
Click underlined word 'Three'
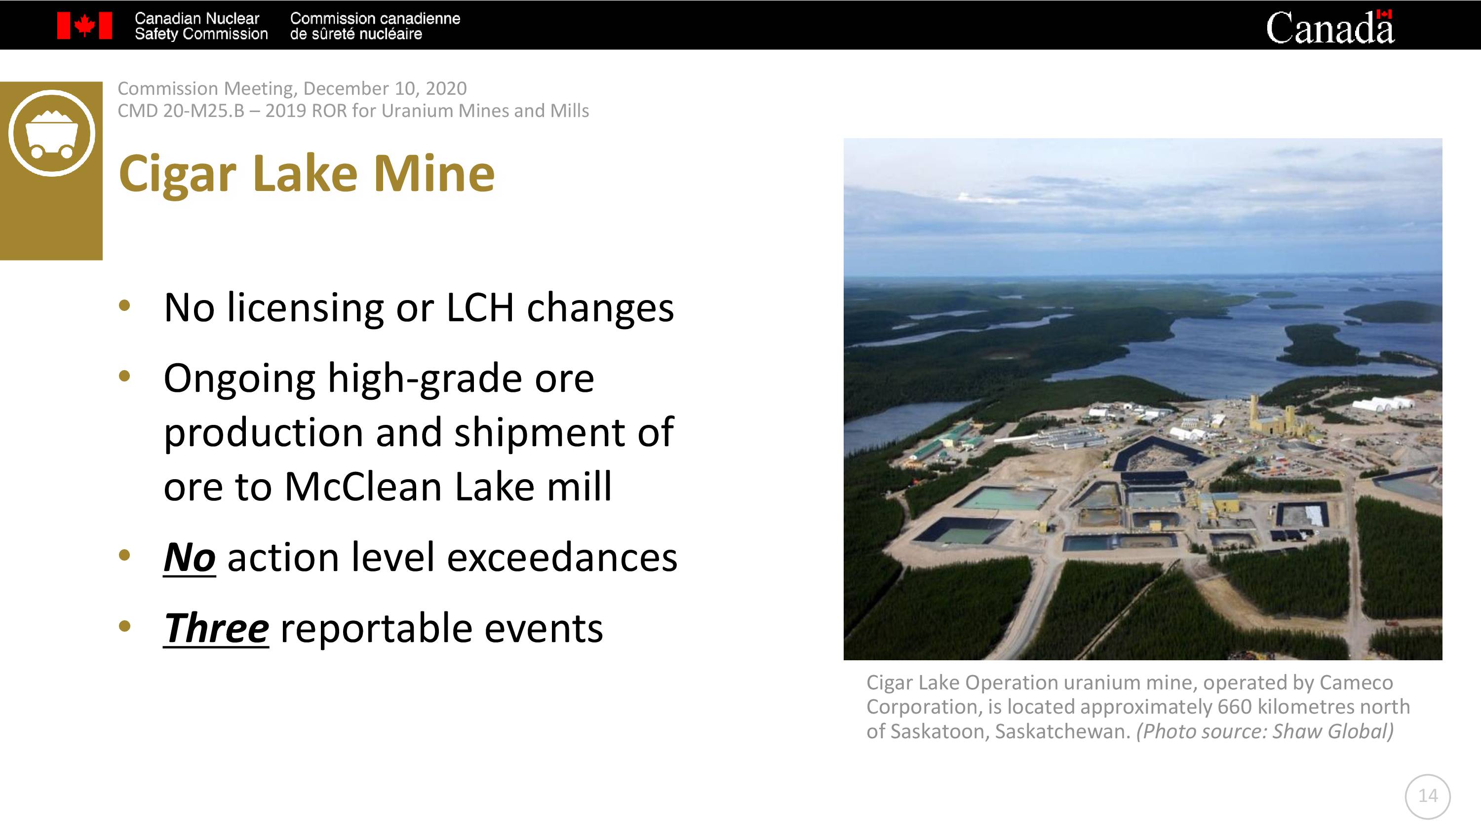point(216,628)
